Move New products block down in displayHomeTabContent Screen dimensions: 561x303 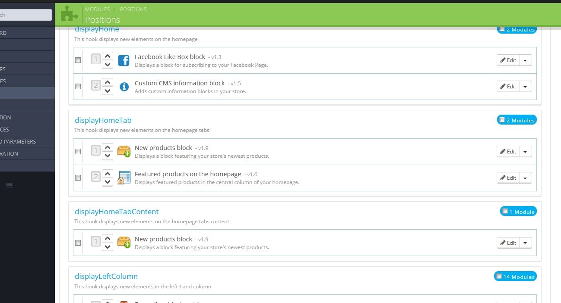108,247
